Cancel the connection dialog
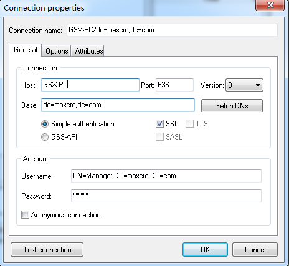The image size is (289, 266). tap(255, 250)
